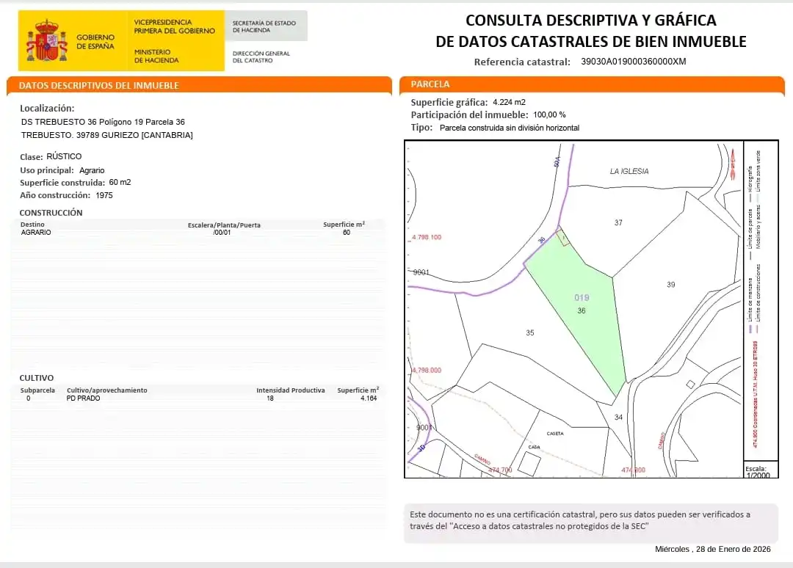Click the 'LA IGLESIA' label on the map
Viewport: 793px width, 568px height.
(629, 171)
